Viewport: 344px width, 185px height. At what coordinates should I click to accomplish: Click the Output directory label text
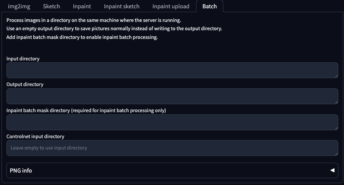point(25,84)
